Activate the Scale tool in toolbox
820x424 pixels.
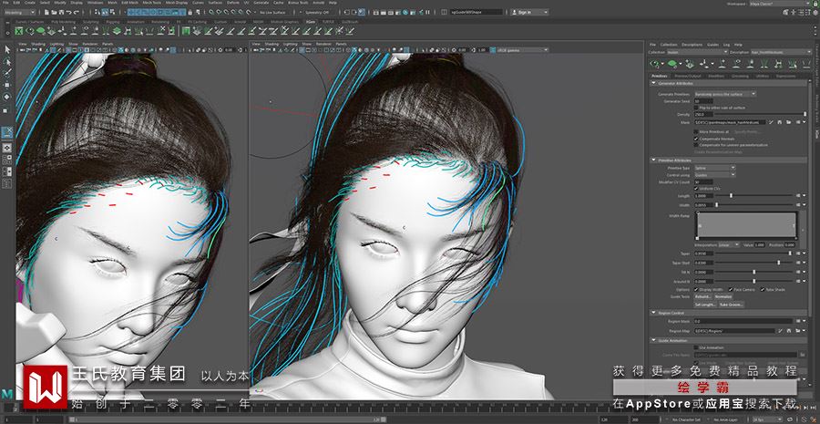7,110
